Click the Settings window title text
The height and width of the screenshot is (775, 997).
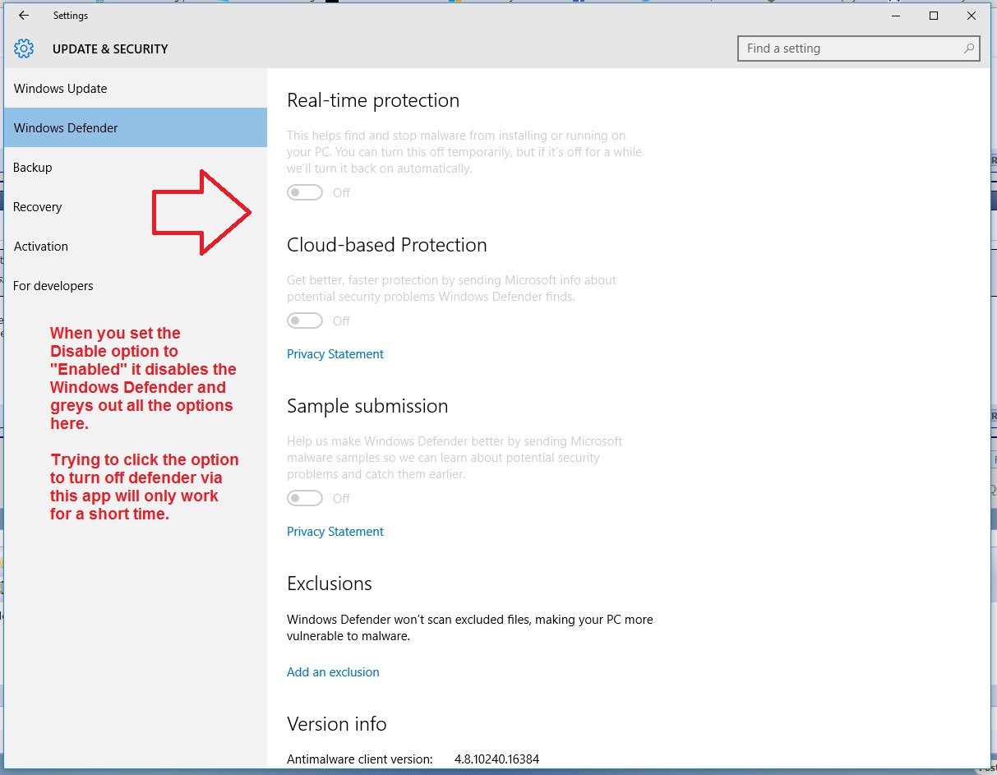click(71, 16)
